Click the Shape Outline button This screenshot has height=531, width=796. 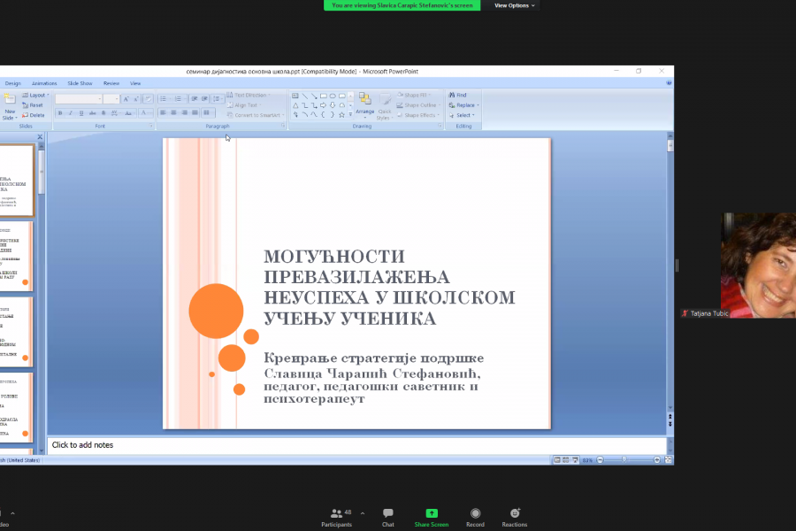pyautogui.click(x=416, y=104)
